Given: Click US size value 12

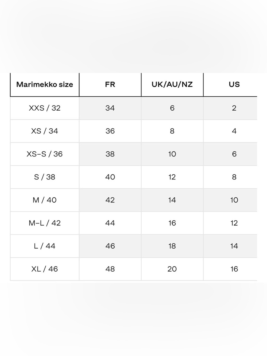Looking at the screenshot, I should (234, 223).
